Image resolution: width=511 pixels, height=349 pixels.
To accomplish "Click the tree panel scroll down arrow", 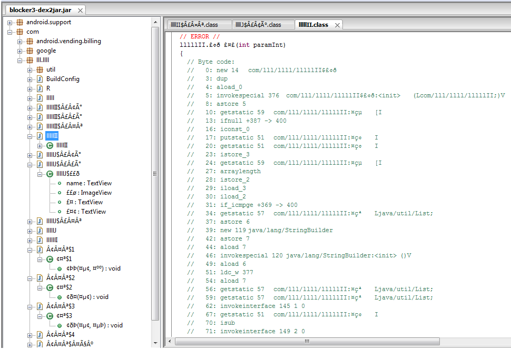I will tap(155, 343).
